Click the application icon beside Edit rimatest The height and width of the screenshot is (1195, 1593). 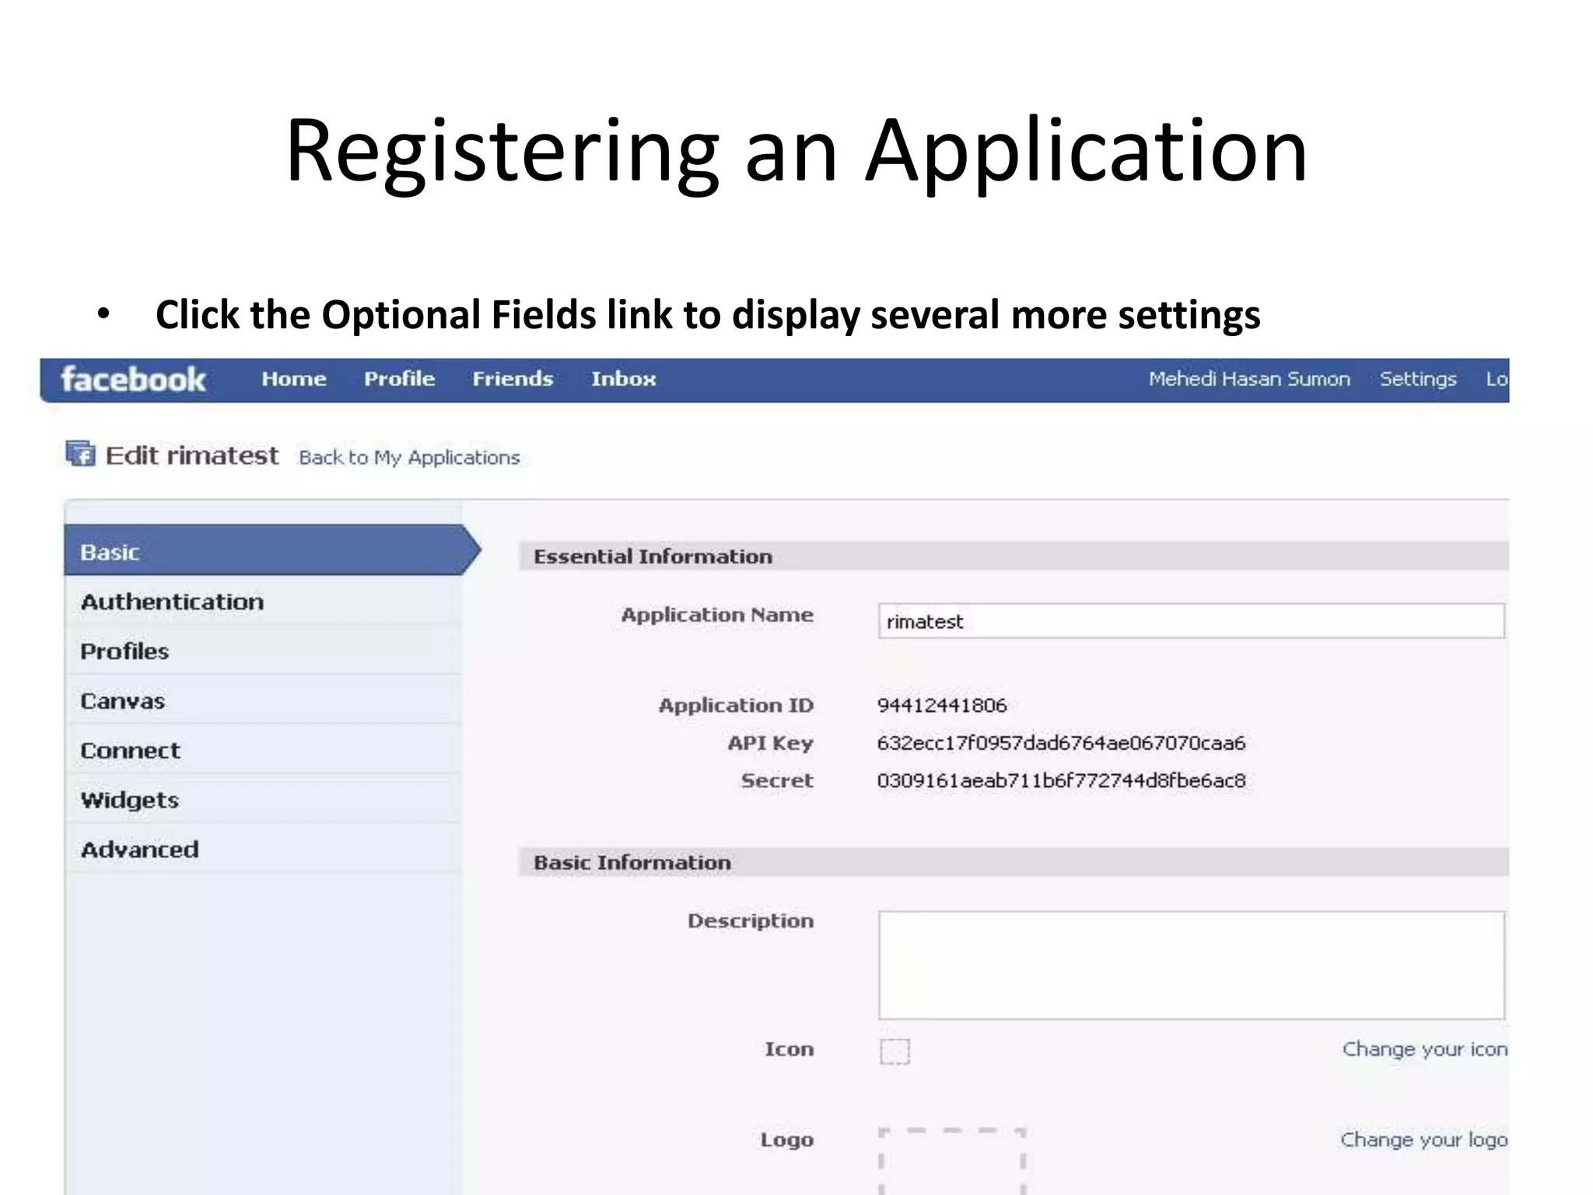click(81, 454)
